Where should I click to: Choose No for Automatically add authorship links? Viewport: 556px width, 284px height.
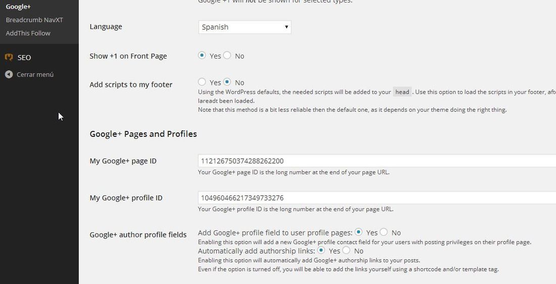click(x=346, y=250)
